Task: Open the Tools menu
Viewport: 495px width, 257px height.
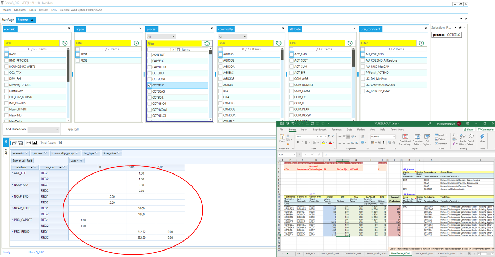Action: pyautogui.click(x=32, y=10)
